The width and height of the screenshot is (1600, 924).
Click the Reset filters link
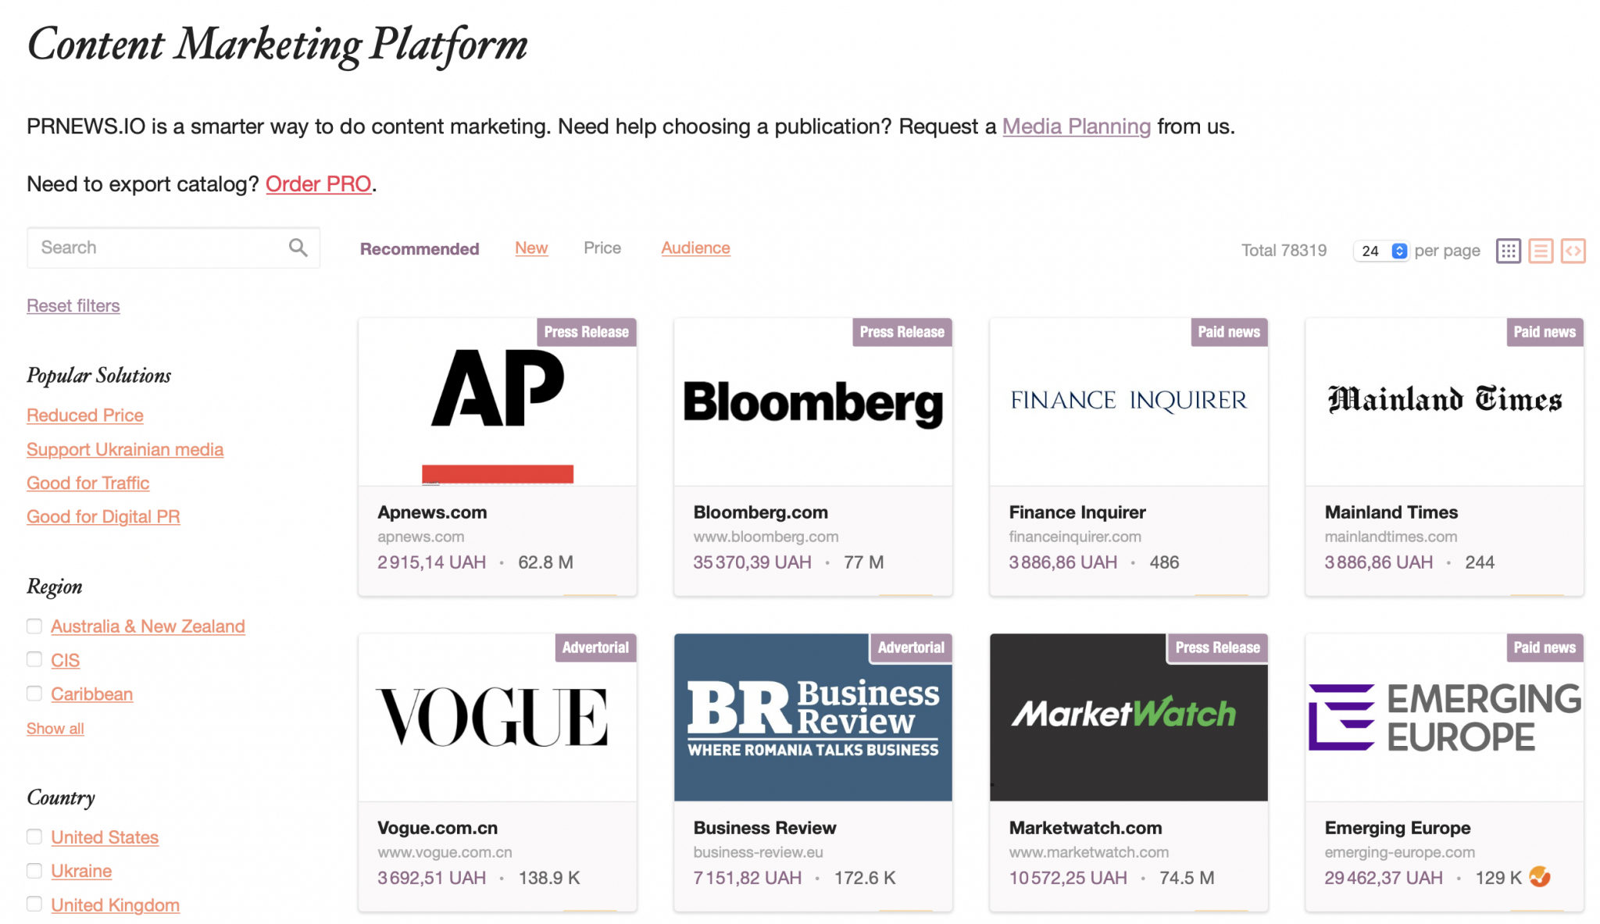point(73,305)
